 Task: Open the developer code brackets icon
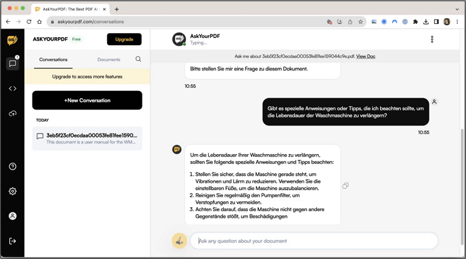pyautogui.click(x=13, y=88)
